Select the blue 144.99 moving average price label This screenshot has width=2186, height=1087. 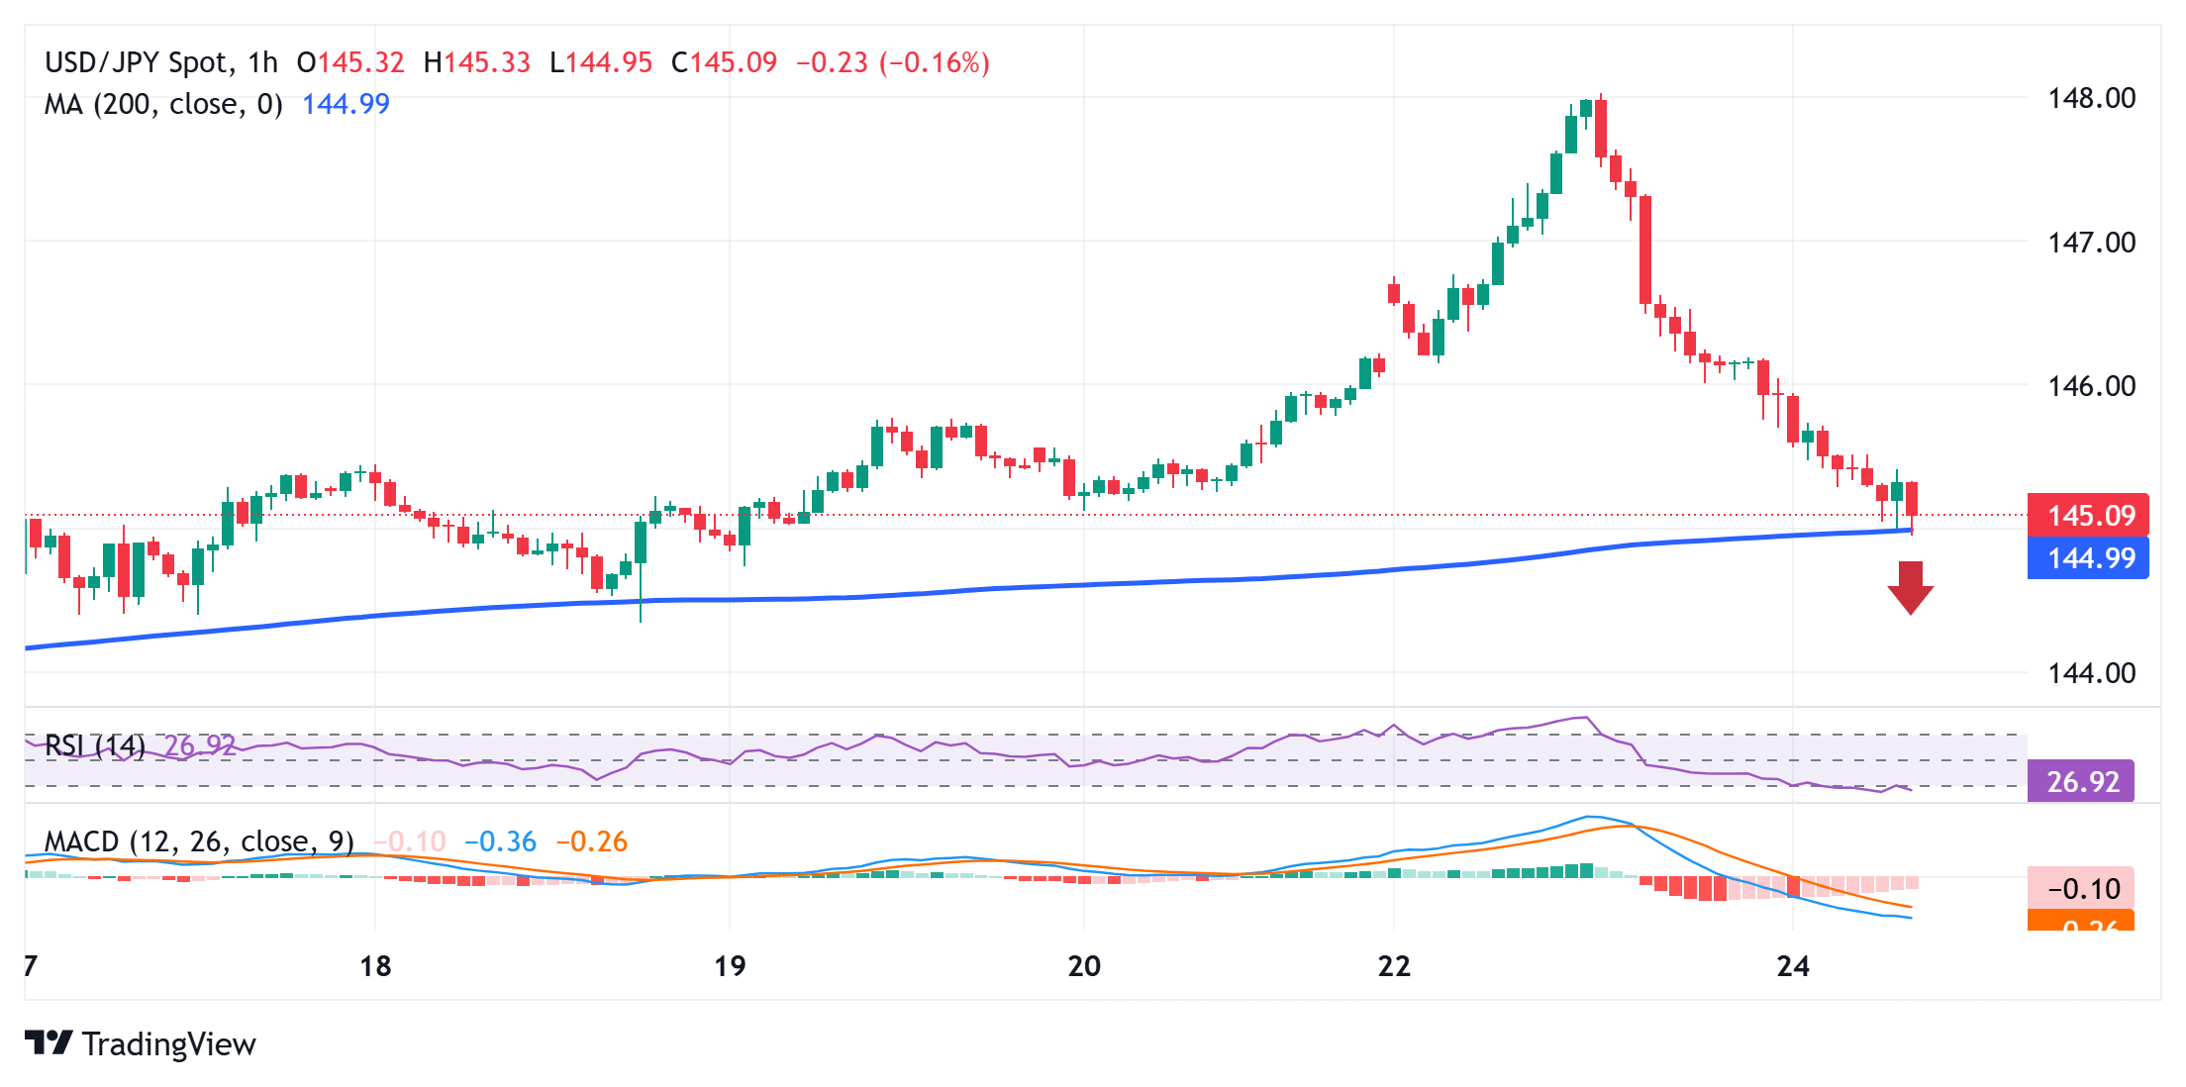coord(2088,558)
